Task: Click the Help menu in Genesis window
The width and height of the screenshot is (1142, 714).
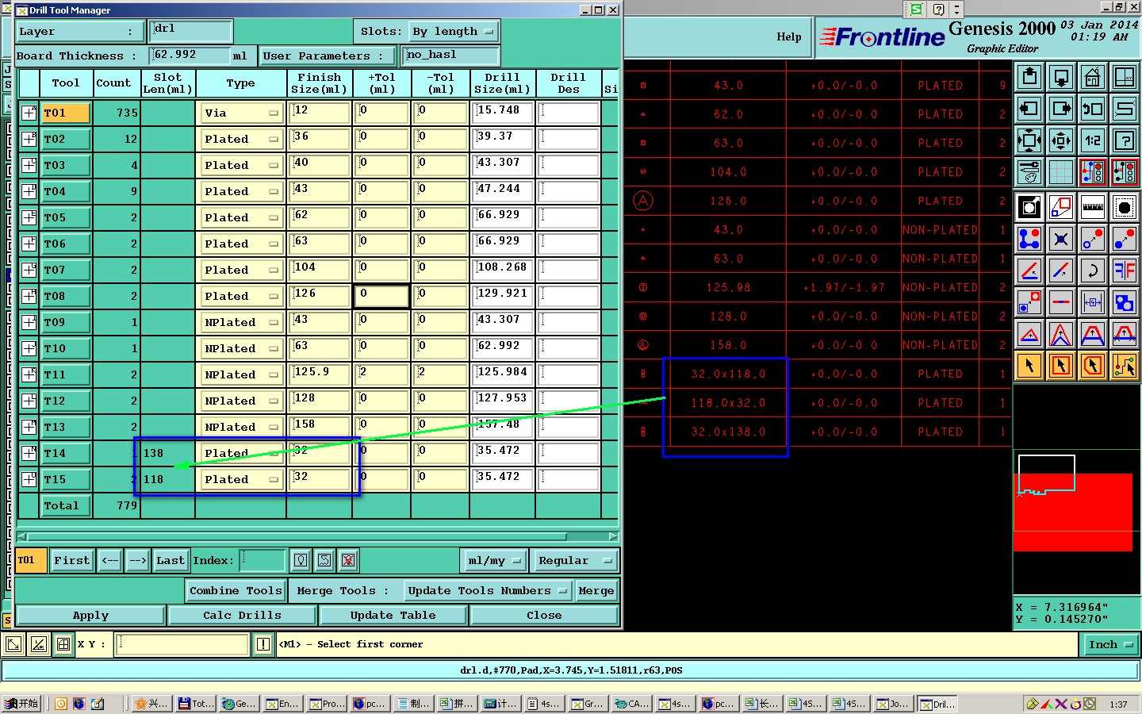Action: point(788,36)
